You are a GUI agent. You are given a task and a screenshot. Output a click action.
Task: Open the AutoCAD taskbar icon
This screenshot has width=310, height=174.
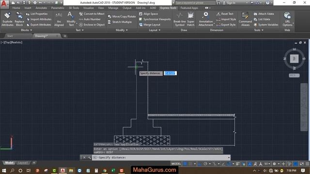click(62, 171)
